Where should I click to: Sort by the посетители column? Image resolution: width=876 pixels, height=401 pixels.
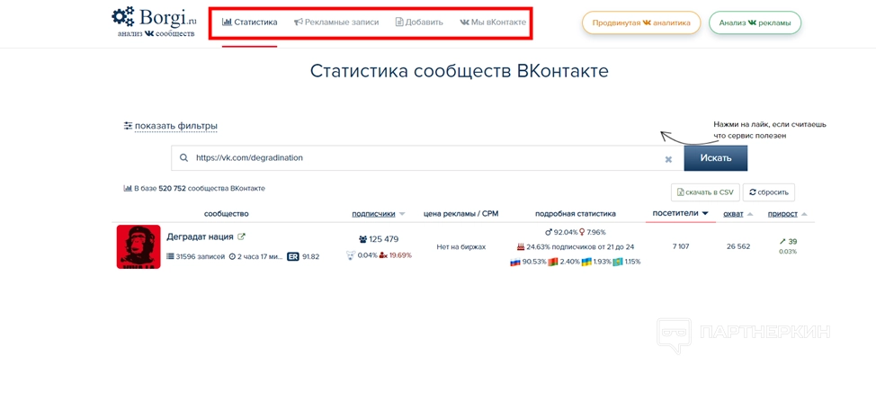coord(681,213)
